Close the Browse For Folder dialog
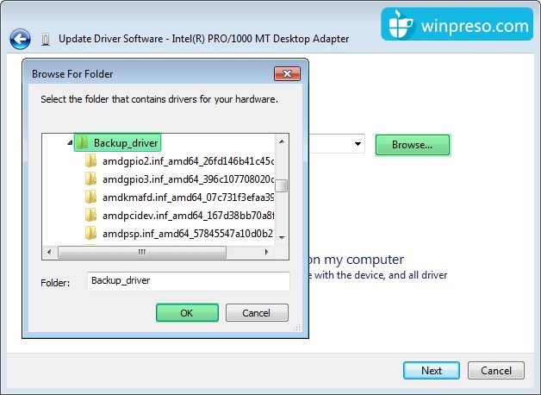This screenshot has width=541, height=395. [287, 73]
